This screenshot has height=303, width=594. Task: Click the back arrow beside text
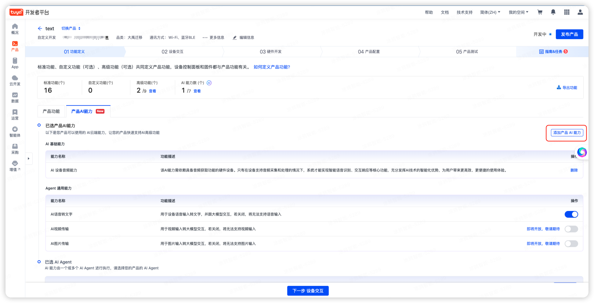click(40, 28)
